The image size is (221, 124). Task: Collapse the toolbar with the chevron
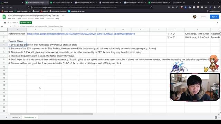click(217, 23)
